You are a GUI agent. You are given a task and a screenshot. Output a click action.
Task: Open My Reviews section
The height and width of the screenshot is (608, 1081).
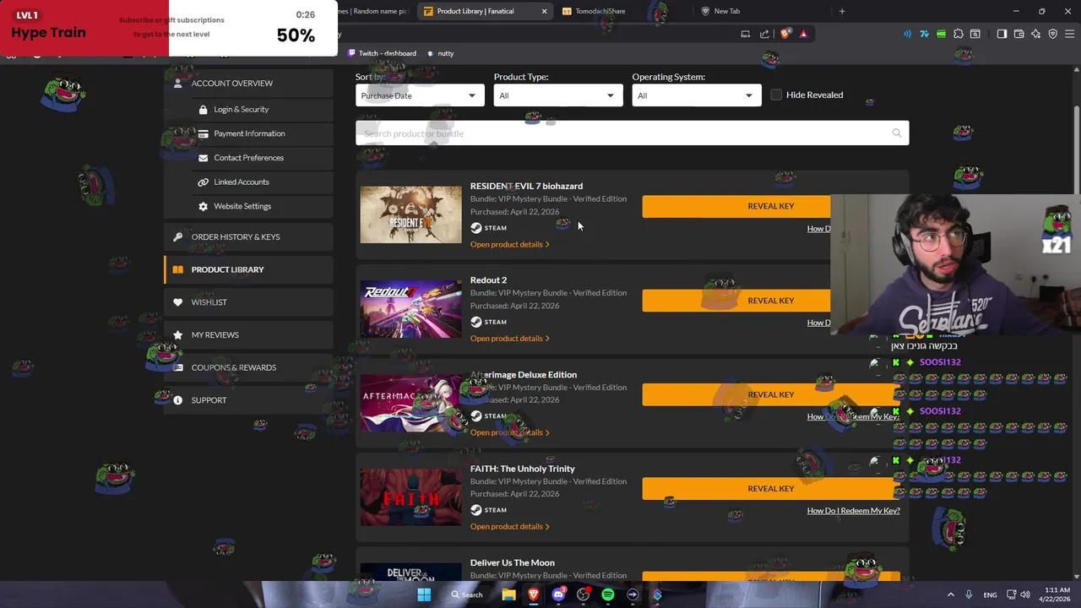pyautogui.click(x=248, y=335)
